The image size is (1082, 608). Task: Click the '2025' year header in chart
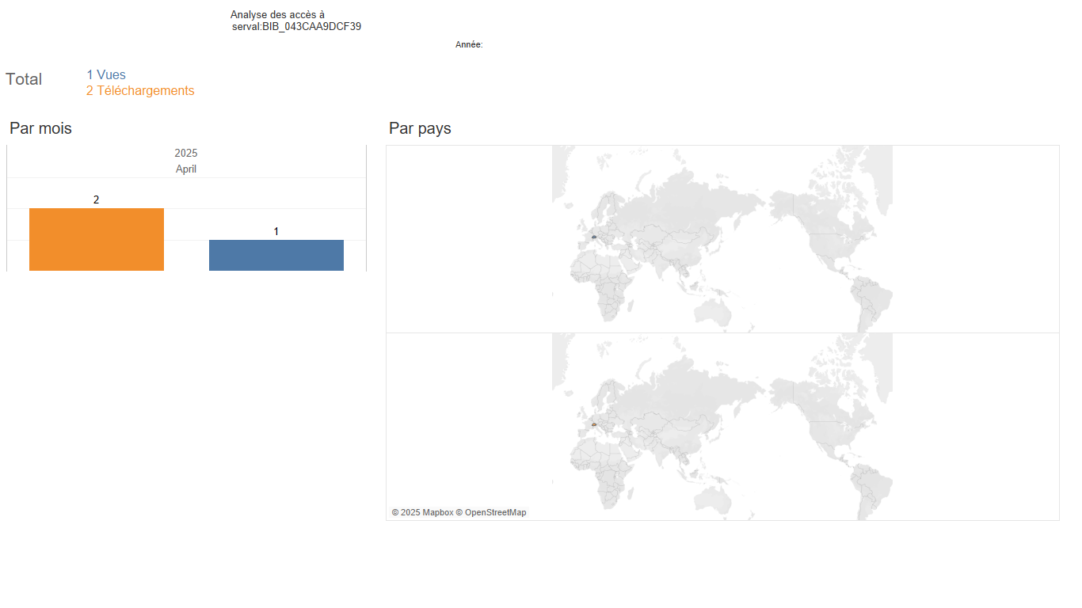pos(186,153)
